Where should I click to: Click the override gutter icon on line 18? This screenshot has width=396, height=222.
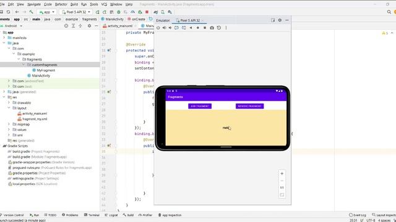(x=109, y=51)
